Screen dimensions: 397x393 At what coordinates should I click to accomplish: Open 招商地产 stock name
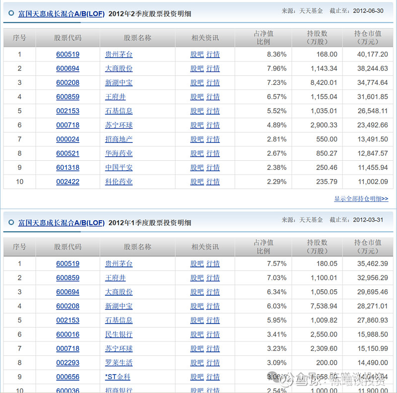(x=119, y=139)
